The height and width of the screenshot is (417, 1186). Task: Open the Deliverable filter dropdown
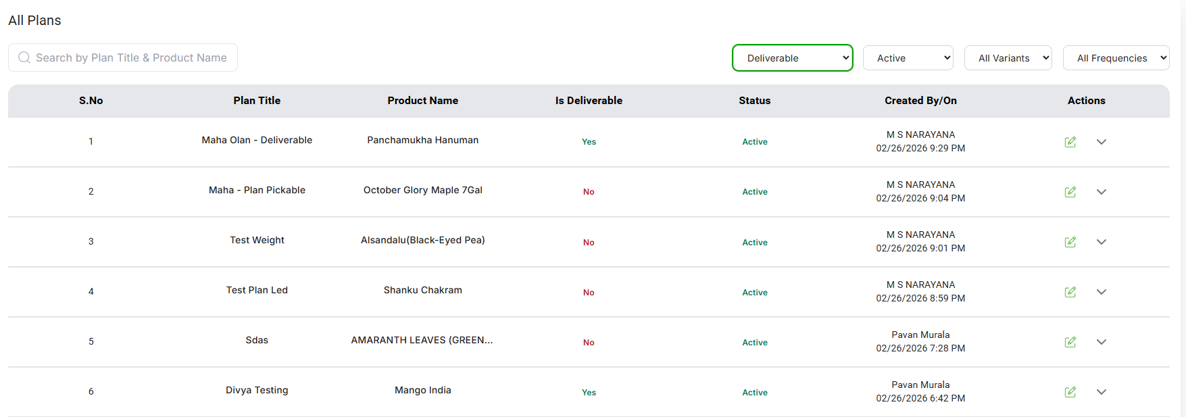tap(792, 58)
